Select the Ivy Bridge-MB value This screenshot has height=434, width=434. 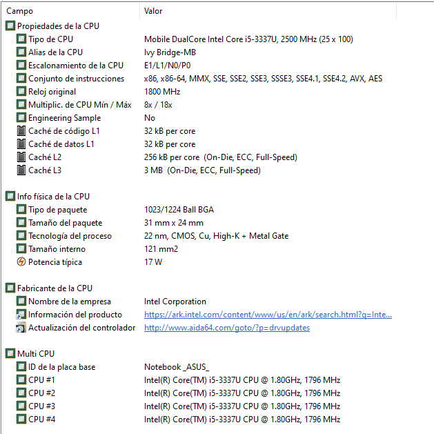pos(170,52)
